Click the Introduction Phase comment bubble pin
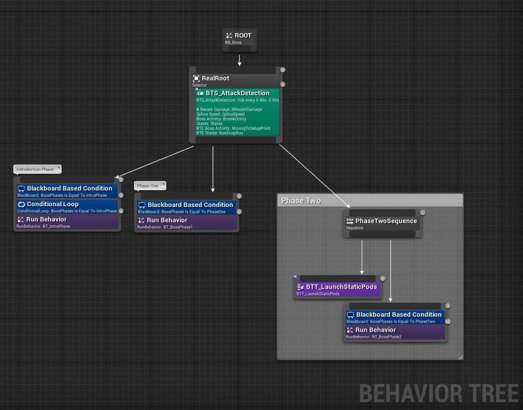523x410 pixels. pyautogui.click(x=59, y=168)
